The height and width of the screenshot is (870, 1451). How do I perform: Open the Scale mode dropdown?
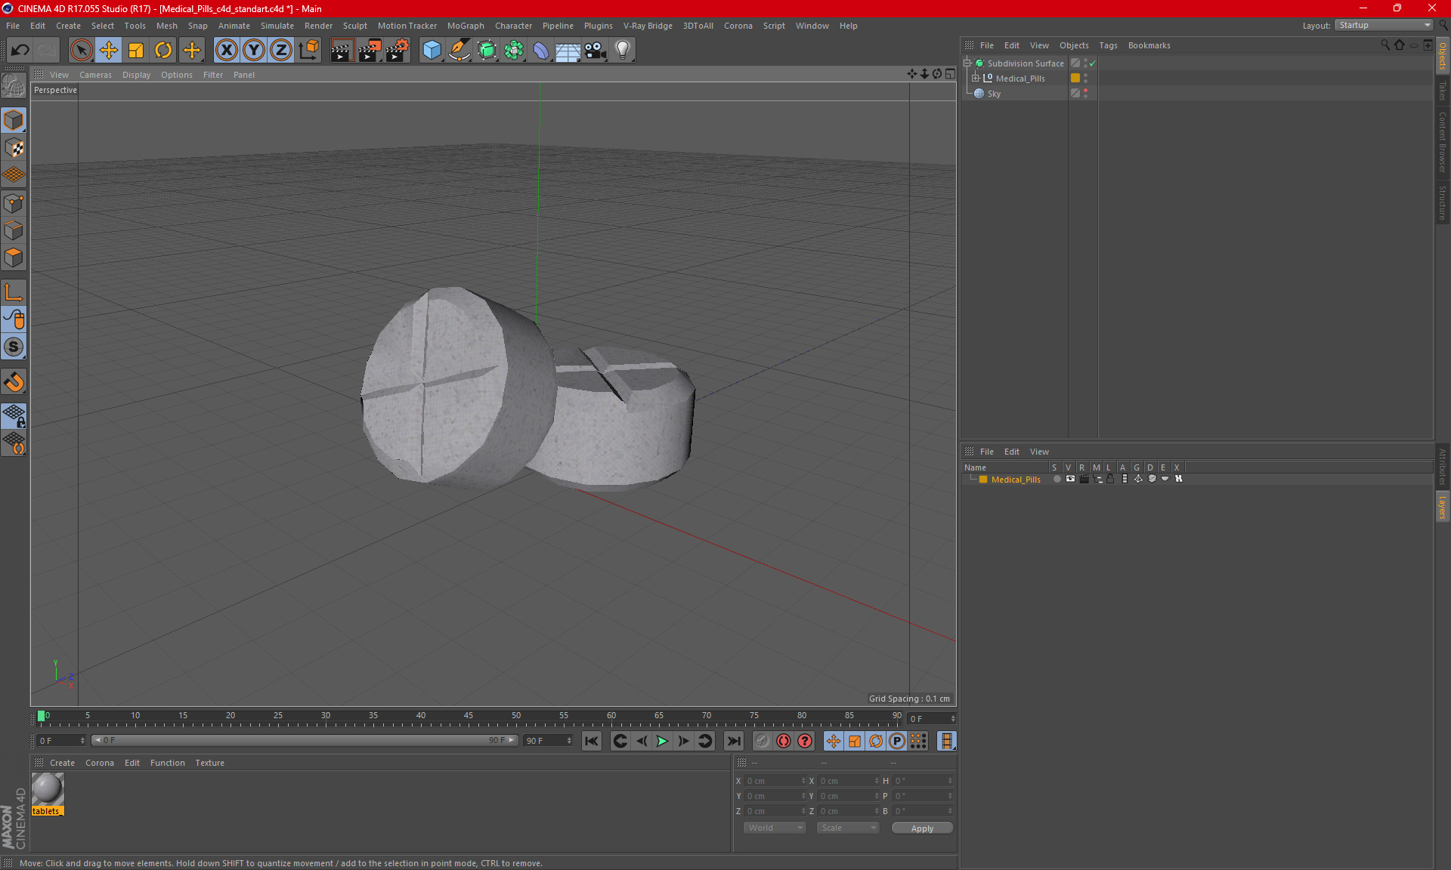click(x=848, y=828)
